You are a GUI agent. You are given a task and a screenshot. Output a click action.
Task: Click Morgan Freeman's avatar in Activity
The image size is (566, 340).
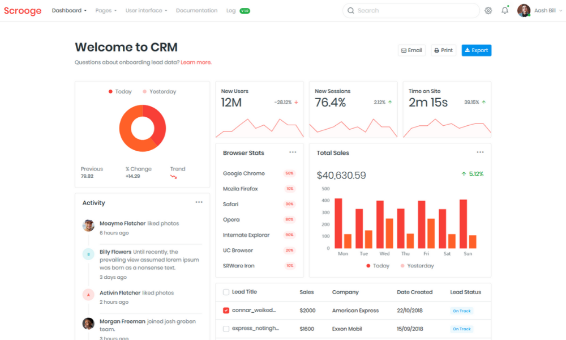(88, 324)
